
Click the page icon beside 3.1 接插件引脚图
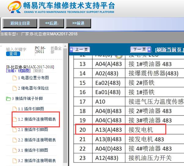15,150
